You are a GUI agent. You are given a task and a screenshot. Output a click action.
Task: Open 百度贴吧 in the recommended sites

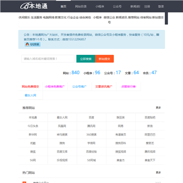point(150,117)
